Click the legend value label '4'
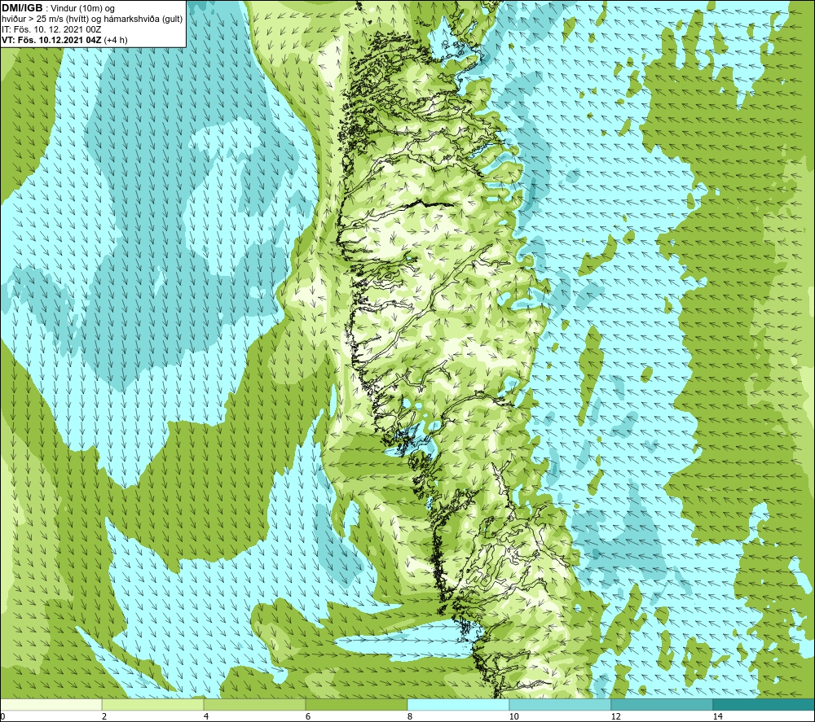The height and width of the screenshot is (722, 815). pyautogui.click(x=206, y=716)
